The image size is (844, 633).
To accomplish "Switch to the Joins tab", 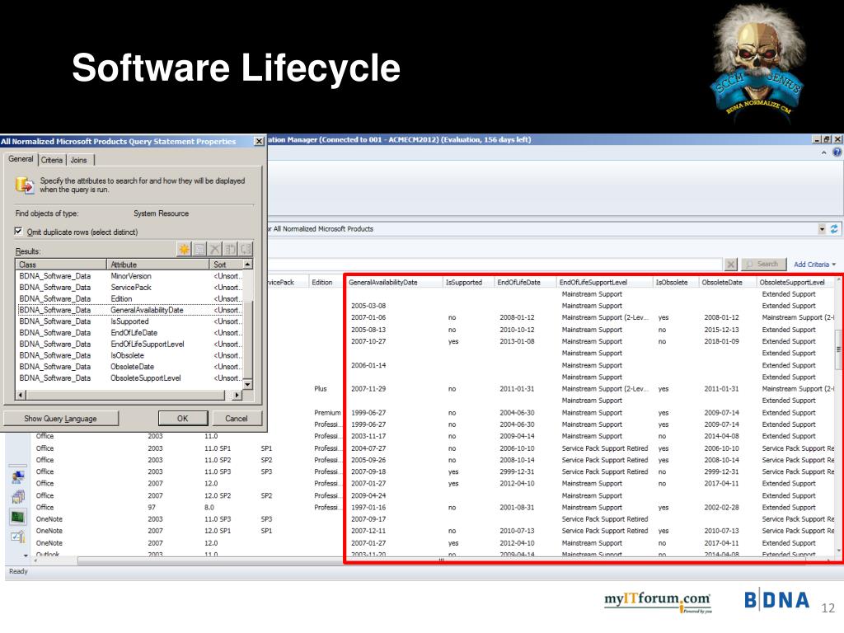I will pos(78,160).
